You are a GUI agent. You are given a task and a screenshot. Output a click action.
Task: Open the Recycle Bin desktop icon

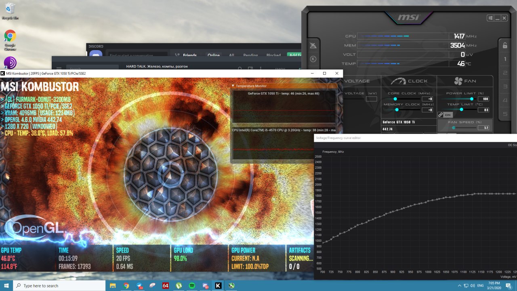pos(10,11)
